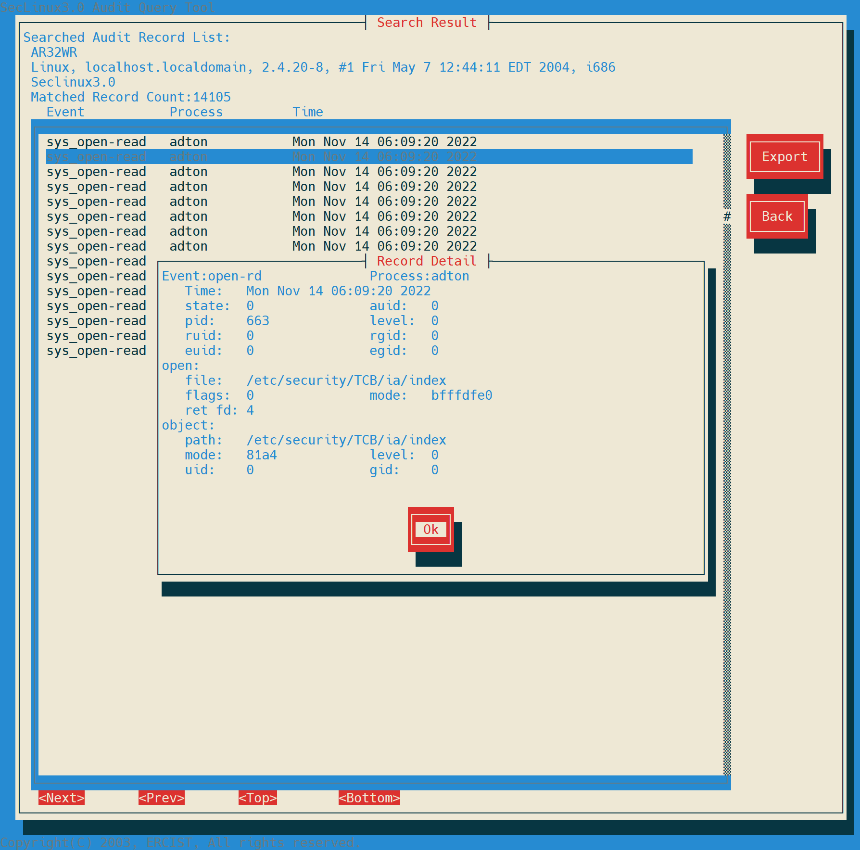Click Event:open-rd in Record Detail
The height and width of the screenshot is (850, 860).
point(212,276)
